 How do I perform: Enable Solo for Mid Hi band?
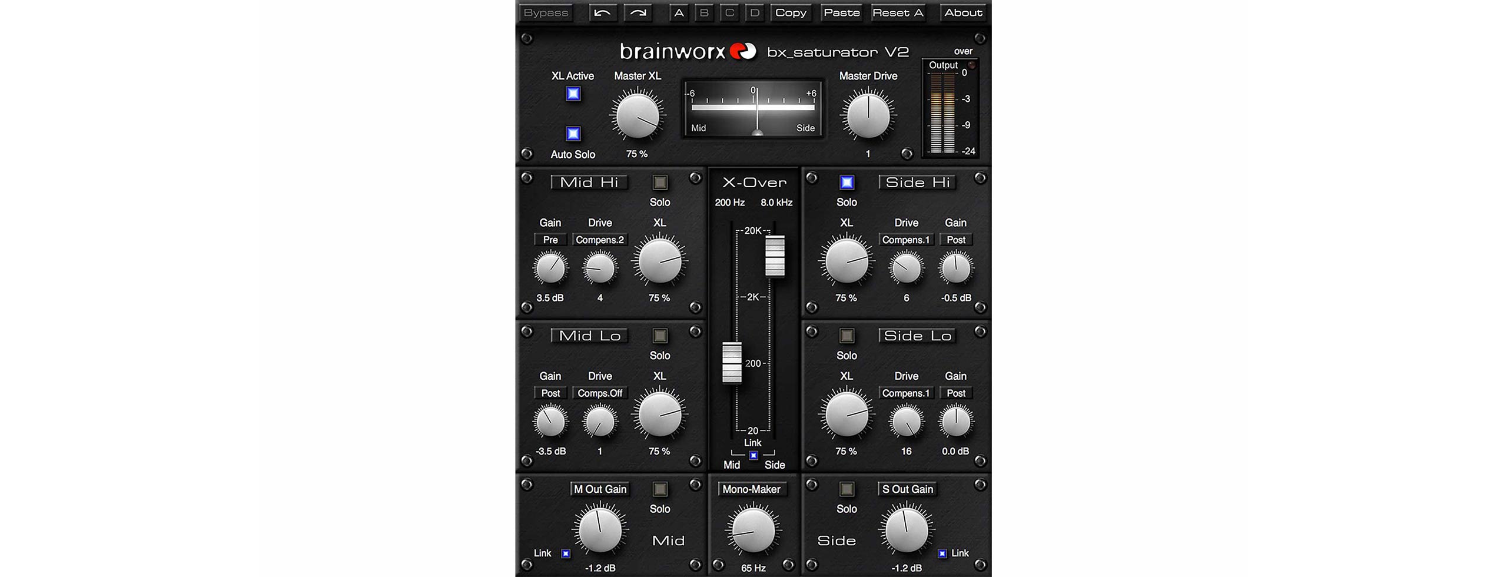660,183
